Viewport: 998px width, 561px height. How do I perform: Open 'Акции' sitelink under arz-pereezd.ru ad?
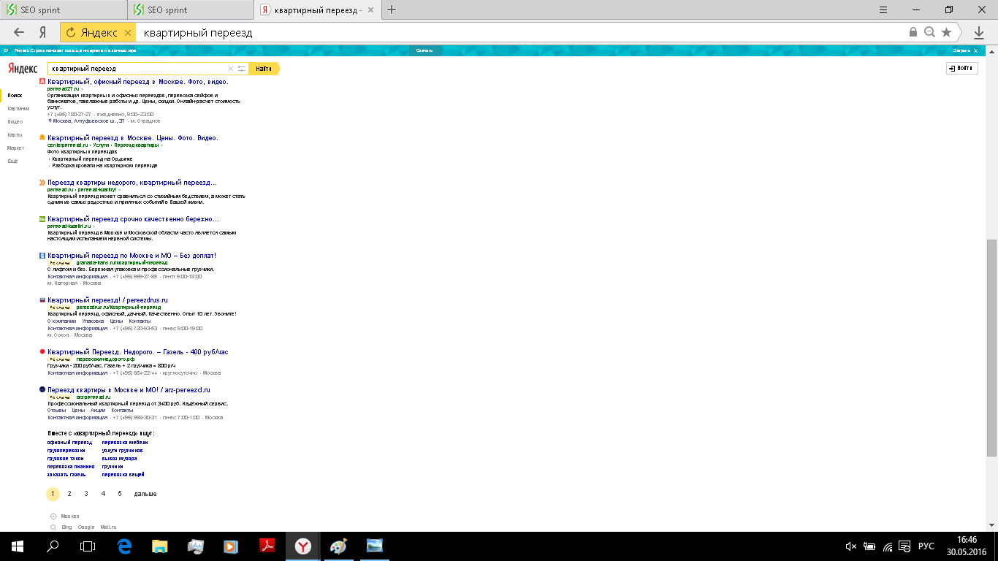coord(98,411)
